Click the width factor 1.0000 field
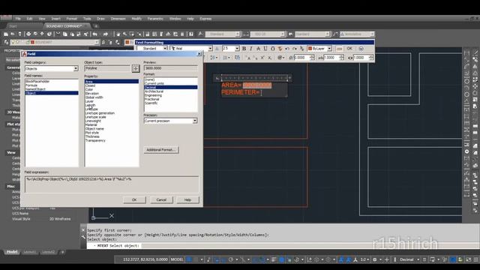This screenshot has height=270, width=480. point(360,58)
